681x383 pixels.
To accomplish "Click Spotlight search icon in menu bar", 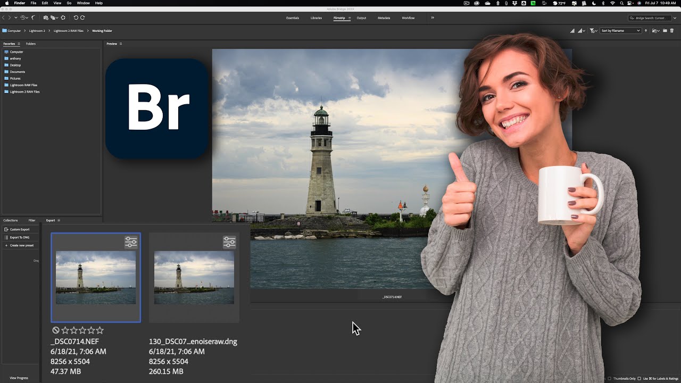I will pyautogui.click(x=621, y=3).
